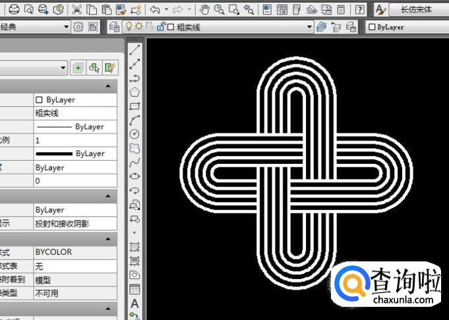Open the 长仿宋体 text style box
Screen dimensions: 449x320
tap(419, 10)
